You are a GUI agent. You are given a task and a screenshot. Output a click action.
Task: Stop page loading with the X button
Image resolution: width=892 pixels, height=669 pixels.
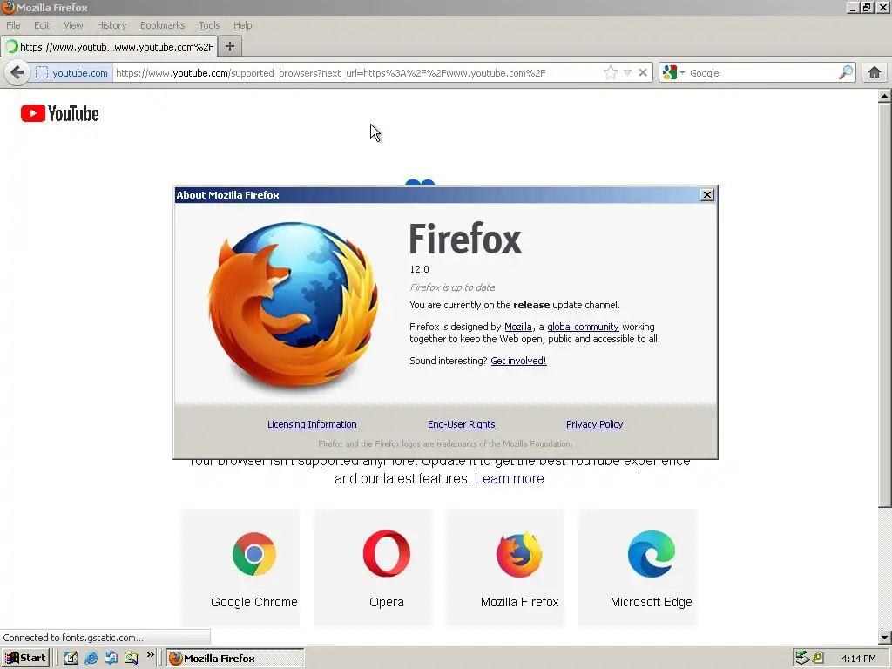click(x=643, y=73)
